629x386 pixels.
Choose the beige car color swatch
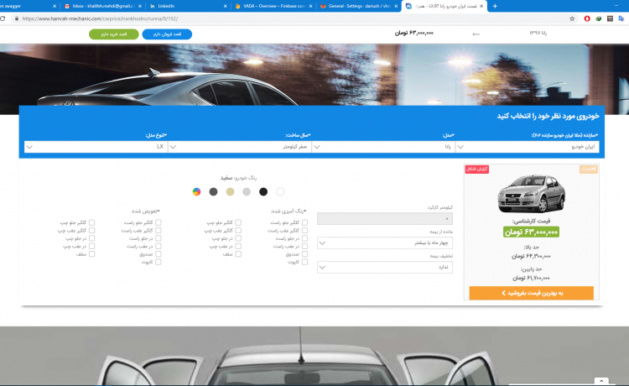(x=230, y=192)
